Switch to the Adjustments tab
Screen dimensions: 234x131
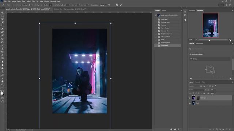pyautogui.click(x=200, y=43)
